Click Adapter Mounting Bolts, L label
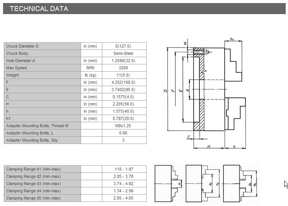288x206 pixels. pos(30,133)
